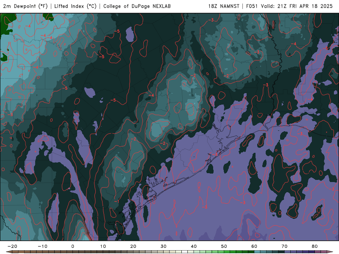Screen dimensions: 339x254
Task: Click the "-20" color scale label
Action: pos(12,246)
